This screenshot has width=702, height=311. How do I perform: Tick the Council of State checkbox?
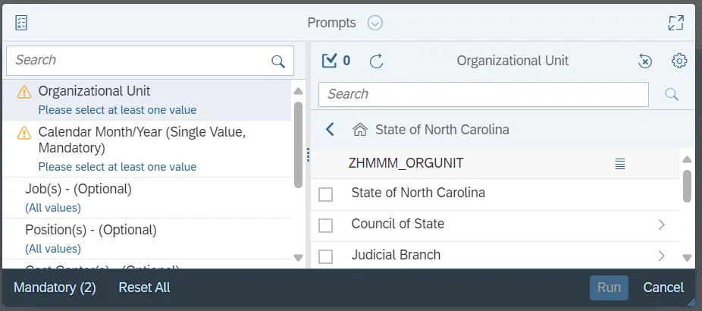[326, 225]
